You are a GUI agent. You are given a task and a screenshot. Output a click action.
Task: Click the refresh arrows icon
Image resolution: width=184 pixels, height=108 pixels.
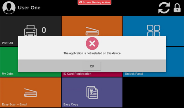pos(164,8)
